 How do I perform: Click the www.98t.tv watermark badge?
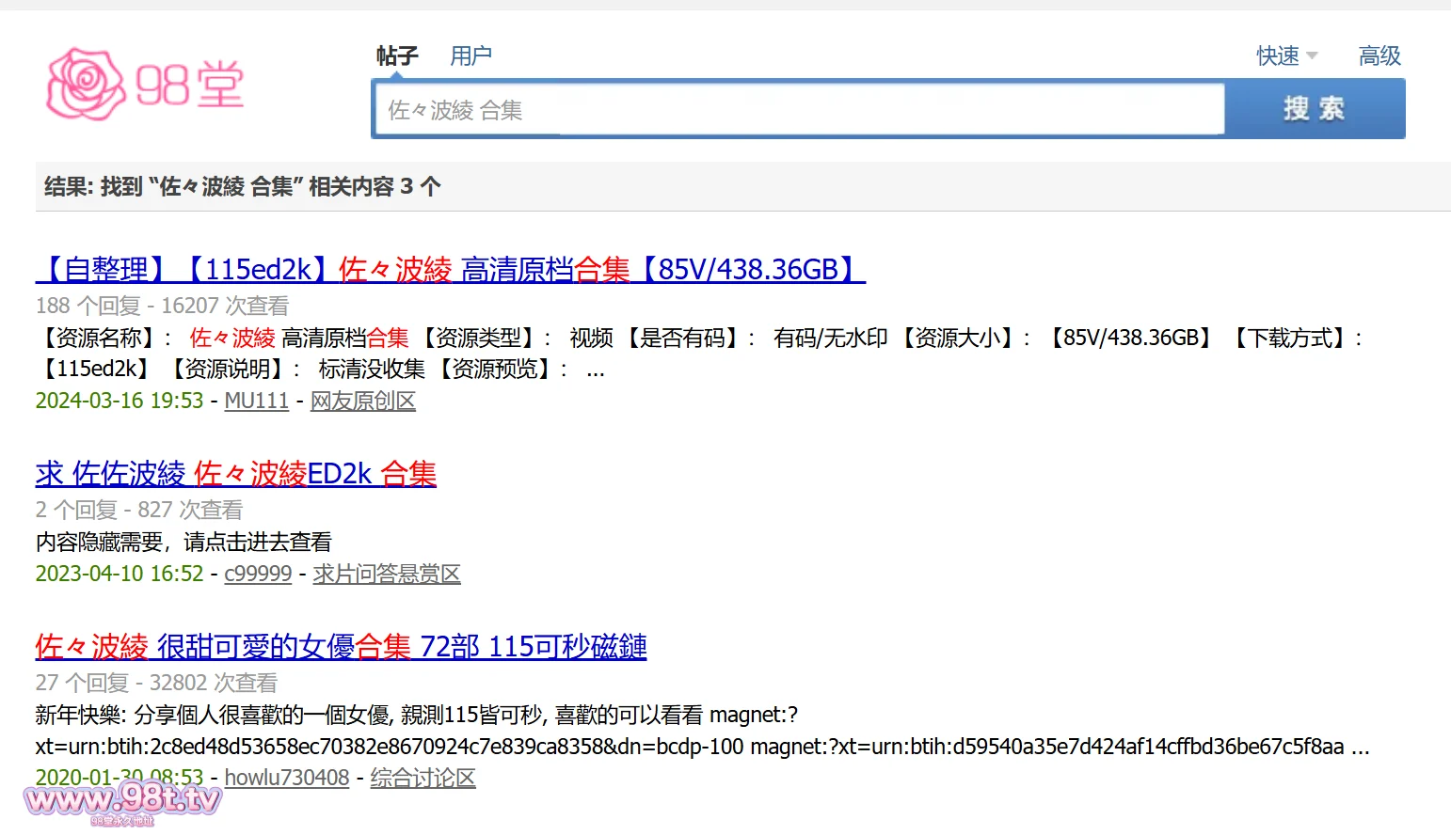pos(122,800)
